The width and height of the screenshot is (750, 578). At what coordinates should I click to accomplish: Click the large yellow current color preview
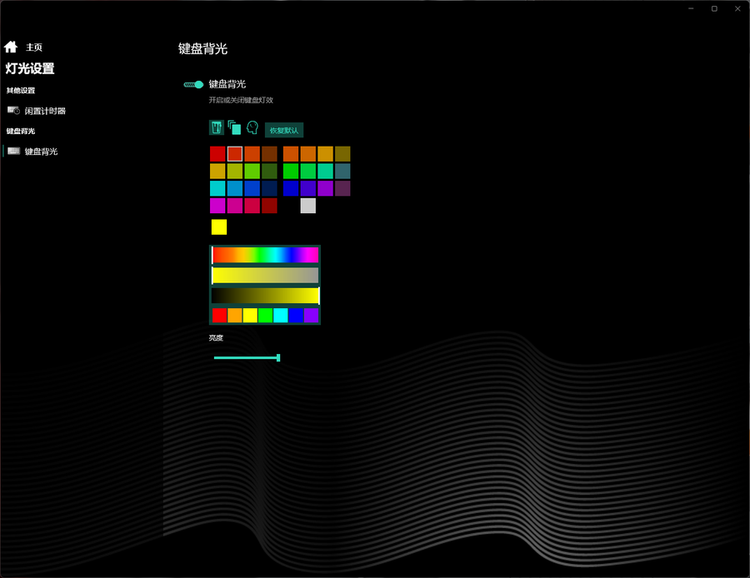[219, 227]
